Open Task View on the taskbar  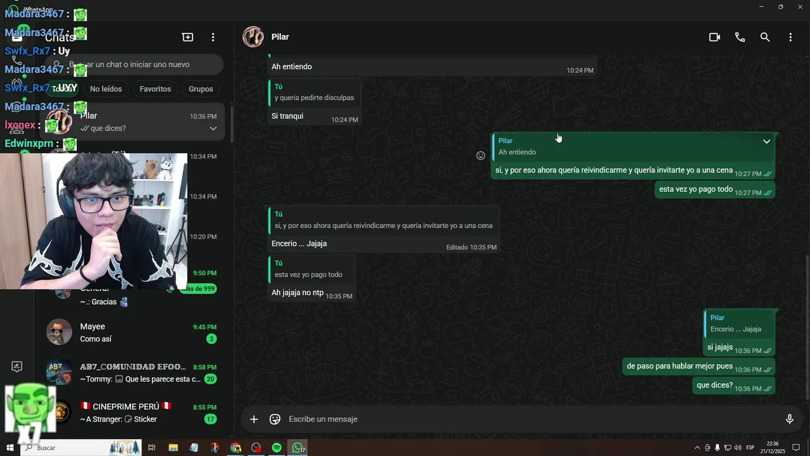[152, 448]
